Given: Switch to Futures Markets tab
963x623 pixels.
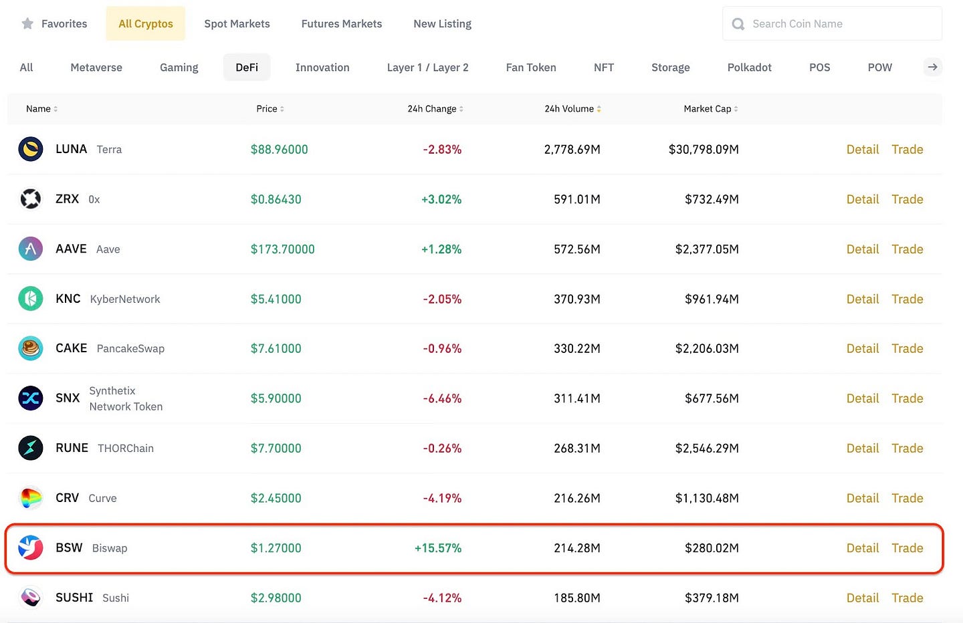Looking at the screenshot, I should pyautogui.click(x=342, y=24).
